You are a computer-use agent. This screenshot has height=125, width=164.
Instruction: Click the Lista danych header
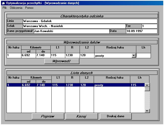click(x=82, y=73)
